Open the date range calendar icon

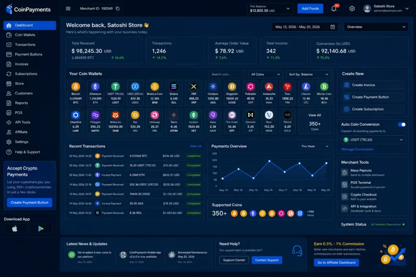click(332, 27)
